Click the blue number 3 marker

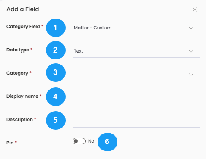point(56,72)
